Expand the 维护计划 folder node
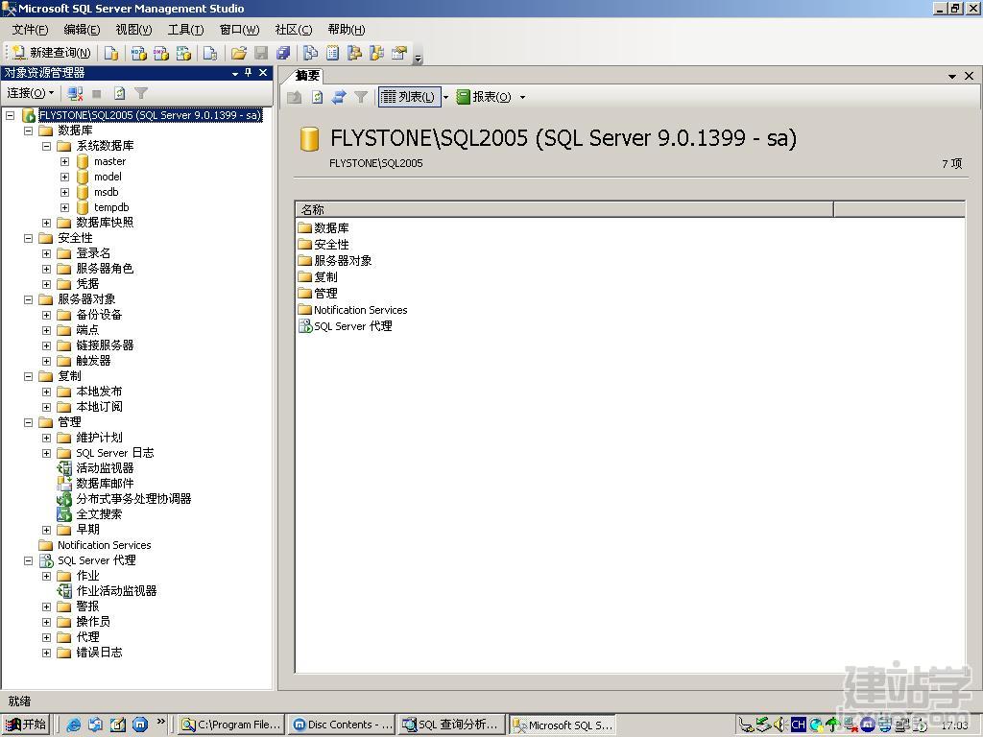Screen dimensions: 983x737 (x=46, y=438)
